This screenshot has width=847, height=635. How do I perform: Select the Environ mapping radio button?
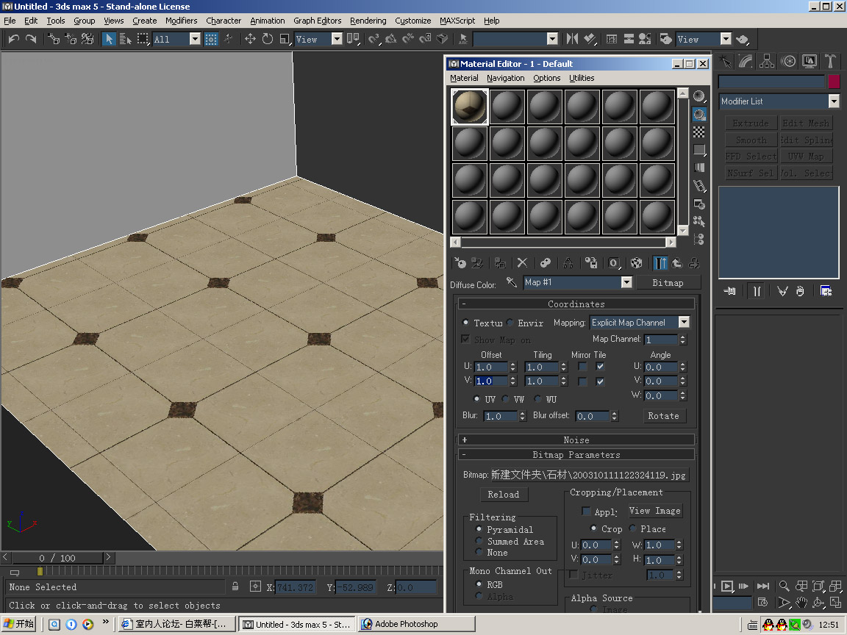coord(510,323)
